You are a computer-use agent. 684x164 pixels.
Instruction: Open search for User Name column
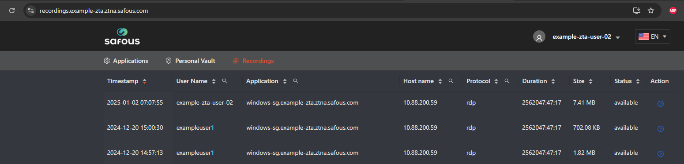coord(224,81)
